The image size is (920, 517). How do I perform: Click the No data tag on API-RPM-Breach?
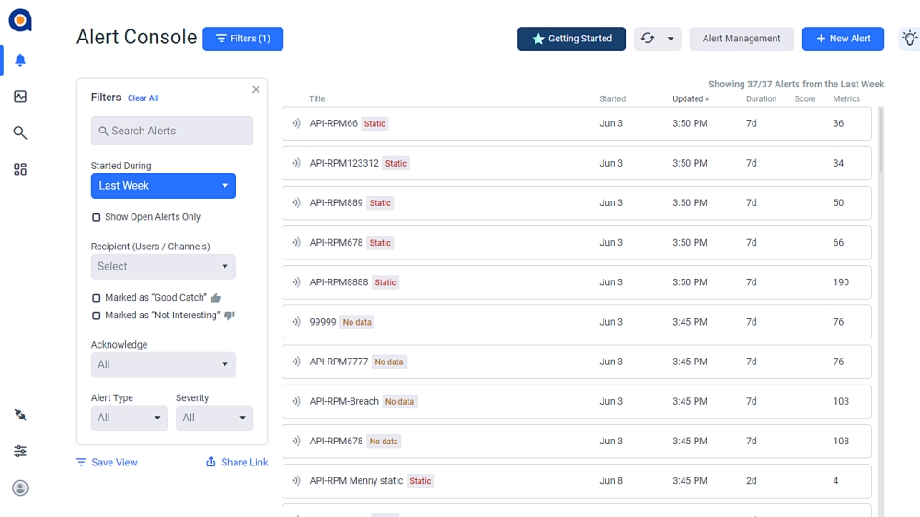(x=399, y=402)
